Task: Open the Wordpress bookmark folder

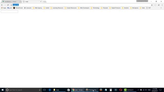Action: coord(134,8)
